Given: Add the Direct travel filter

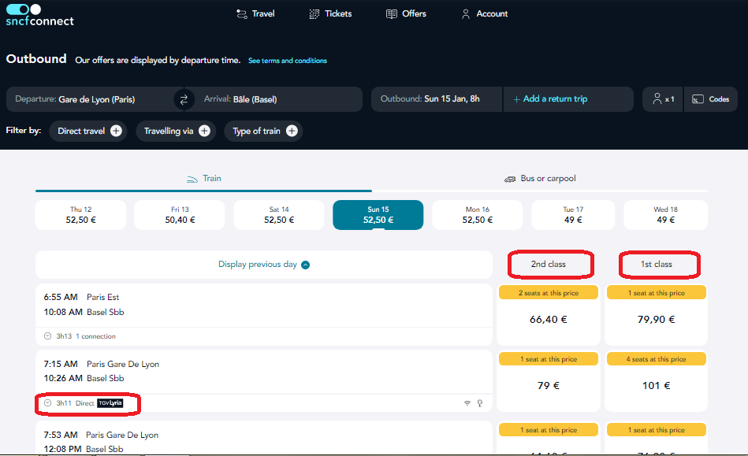Looking at the screenshot, I should pyautogui.click(x=88, y=131).
